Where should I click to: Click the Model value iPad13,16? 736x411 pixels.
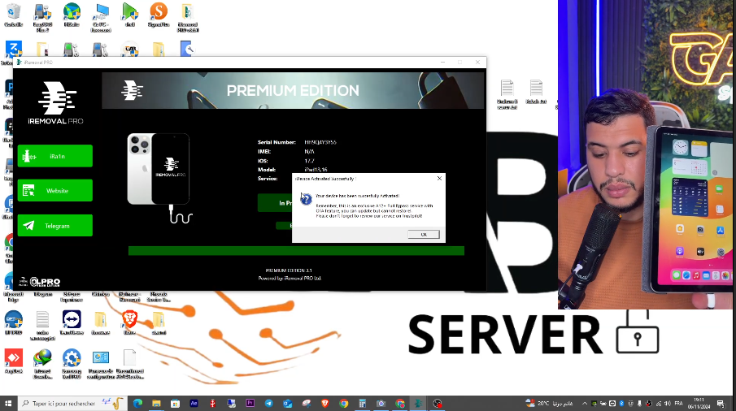coord(316,170)
